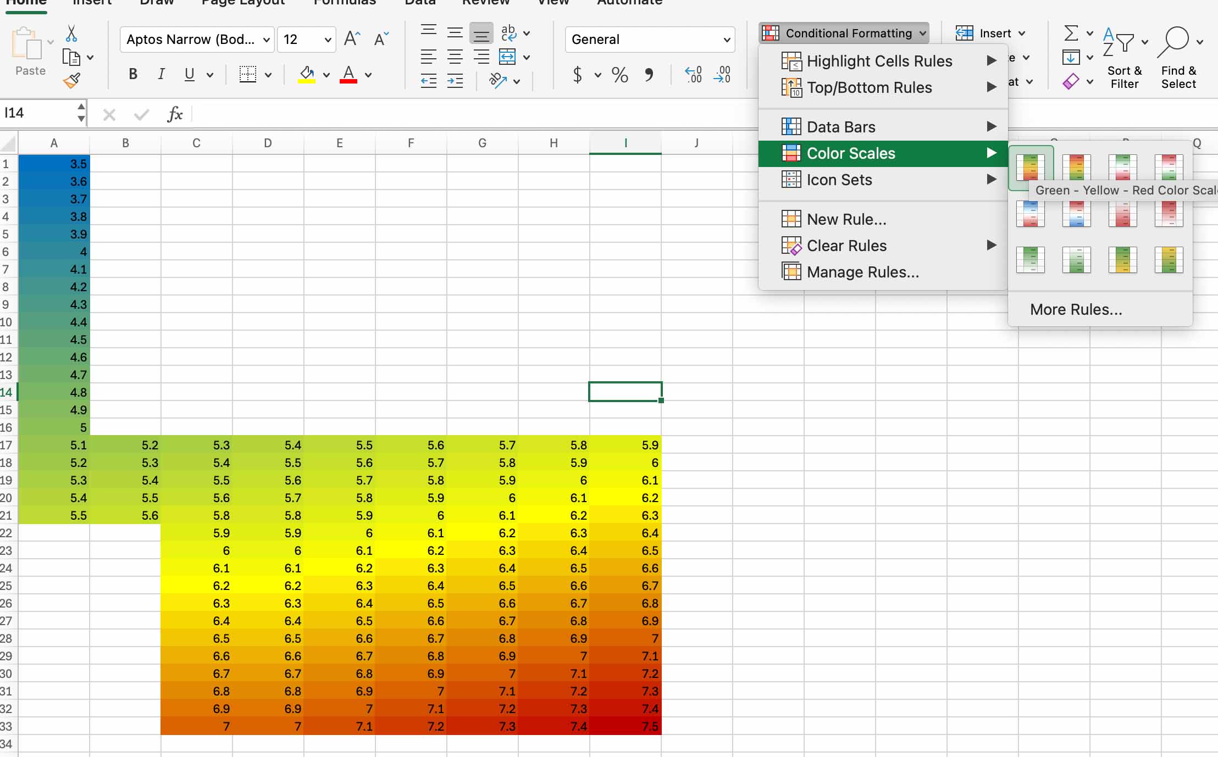
Task: Open the General number format dropdown
Action: (727, 40)
